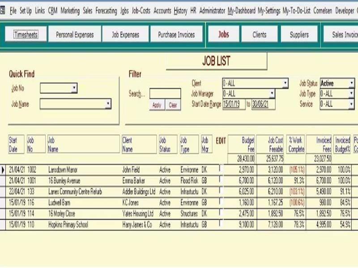
Task: Open the Set Up menu
Action: tap(26, 10)
